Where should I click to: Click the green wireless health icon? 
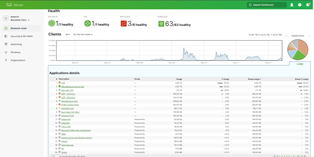click(161, 24)
